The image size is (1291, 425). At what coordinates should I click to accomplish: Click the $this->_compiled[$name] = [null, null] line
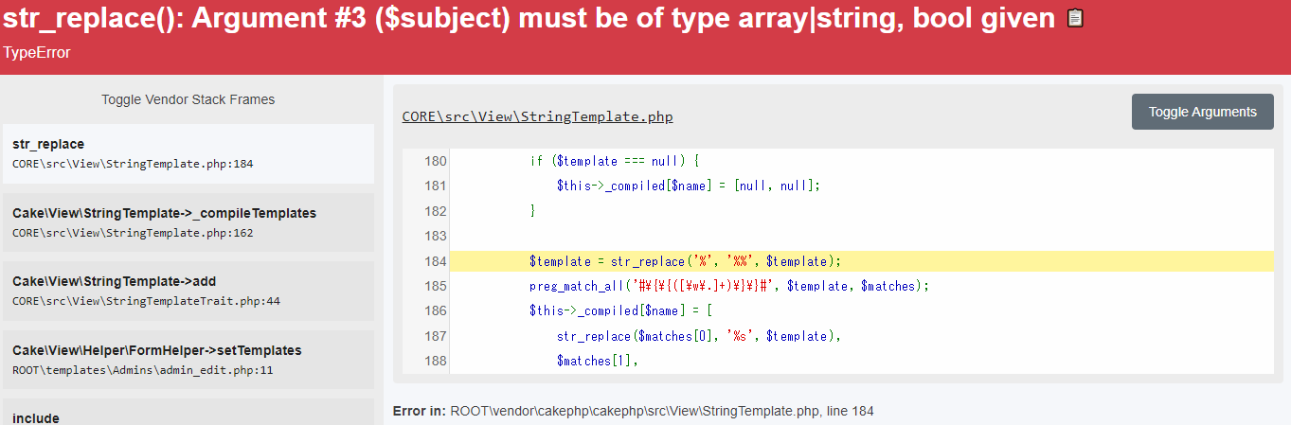[688, 186]
